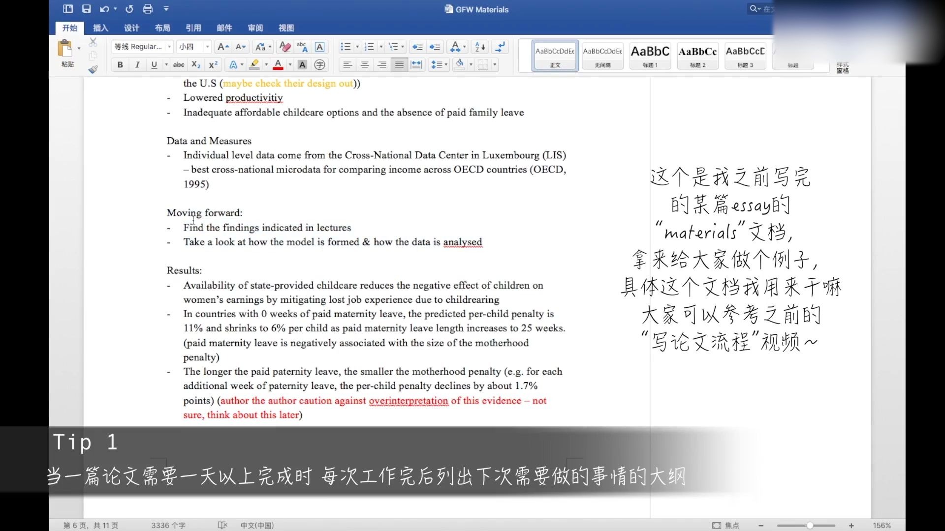This screenshot has width=945, height=531.
Task: Enable 标题1 heading style
Action: (650, 55)
